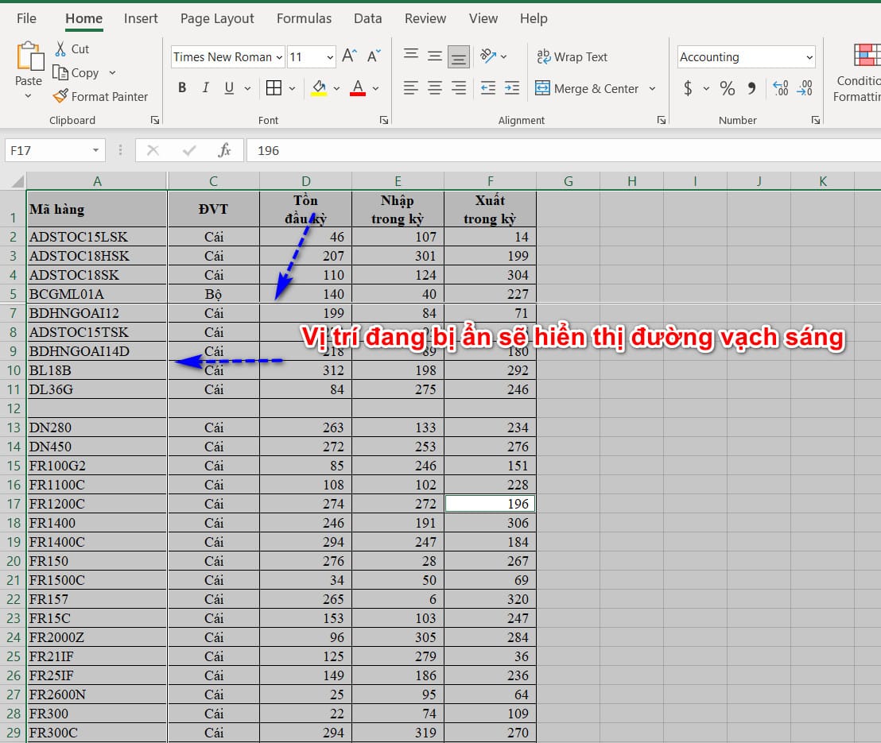Copy the selected cells
This screenshot has width=881, height=743.
tap(76, 73)
